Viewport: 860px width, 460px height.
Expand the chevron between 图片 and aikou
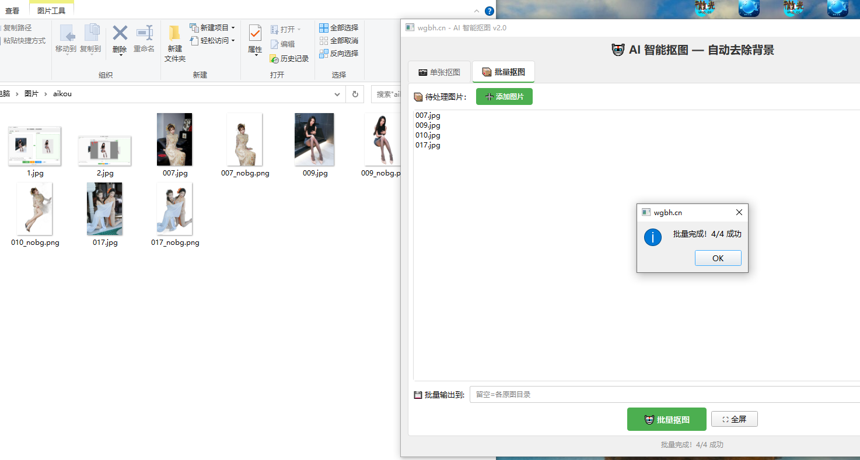46,94
